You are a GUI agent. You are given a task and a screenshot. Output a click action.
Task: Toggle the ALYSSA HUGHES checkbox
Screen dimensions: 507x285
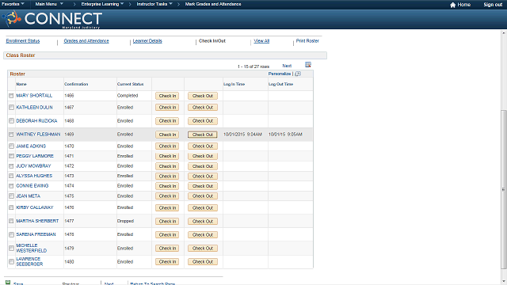[x=11, y=176]
